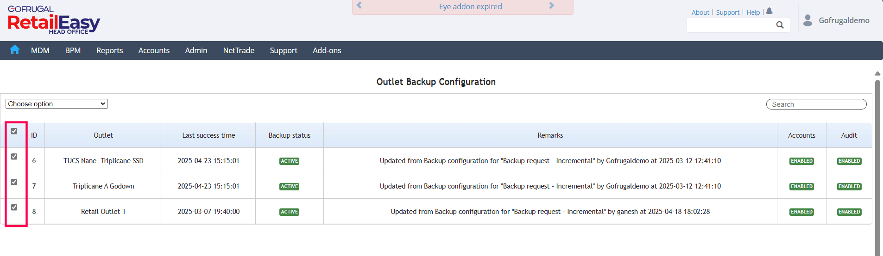Click the Help link in header
The width and height of the screenshot is (883, 256).
[753, 12]
